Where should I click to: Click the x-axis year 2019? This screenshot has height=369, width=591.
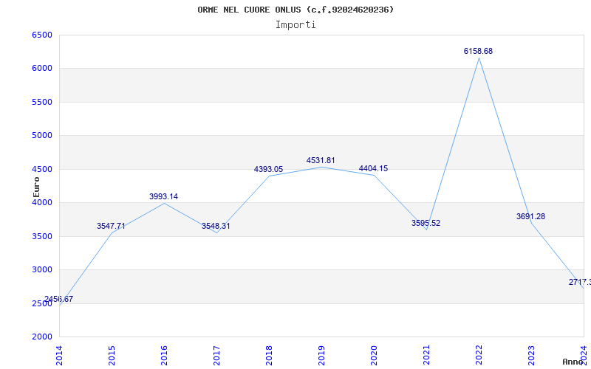point(321,356)
